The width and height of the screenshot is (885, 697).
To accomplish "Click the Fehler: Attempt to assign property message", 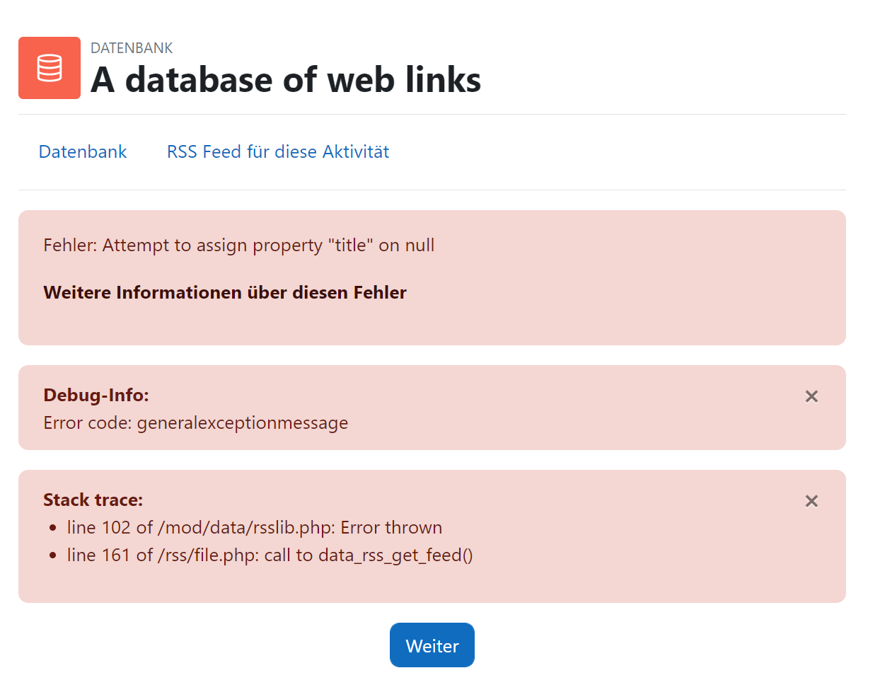I will pyautogui.click(x=239, y=246).
